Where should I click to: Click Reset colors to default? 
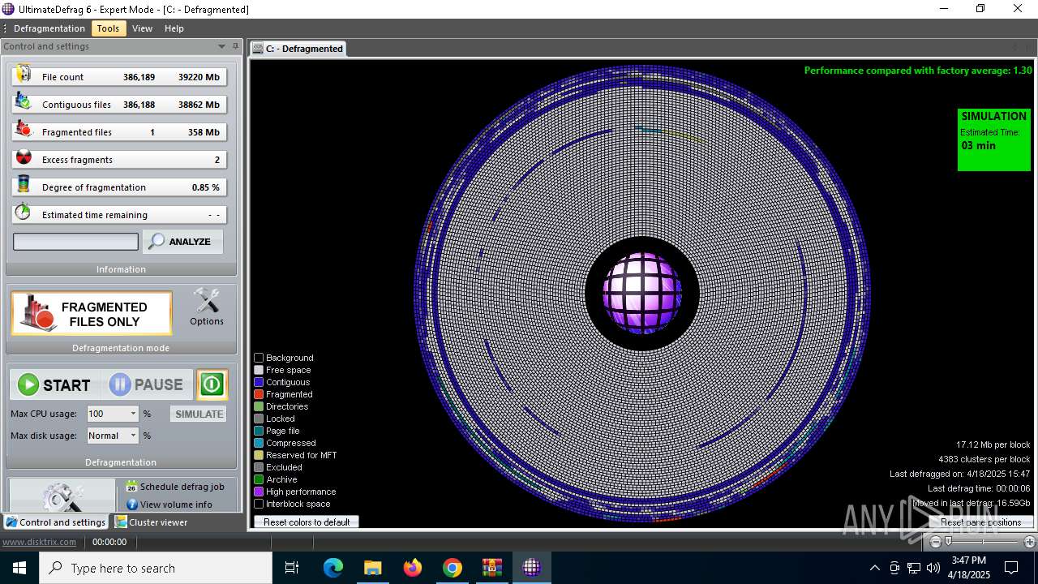coord(307,522)
